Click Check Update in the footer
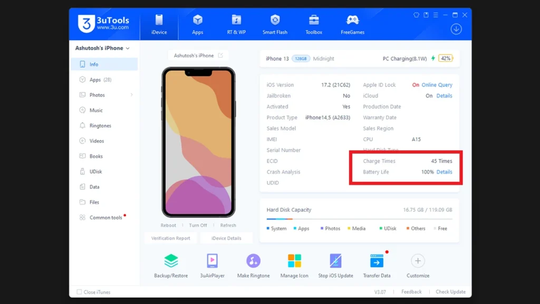 [450, 292]
